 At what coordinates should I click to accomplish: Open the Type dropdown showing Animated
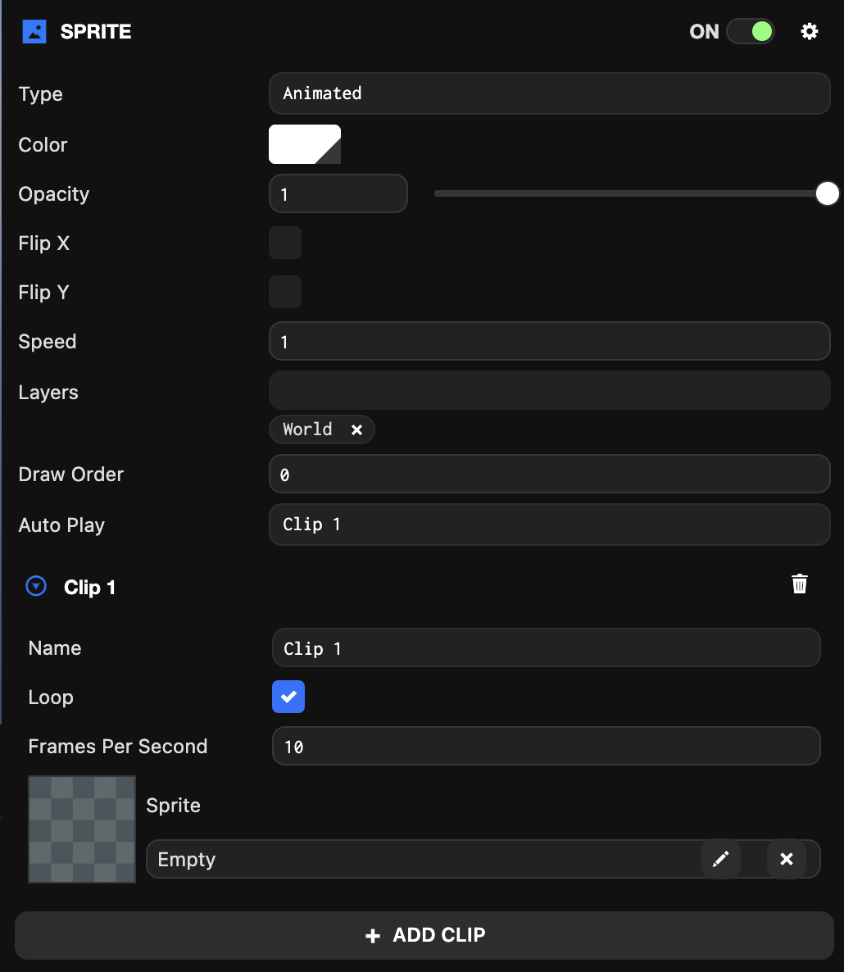[549, 93]
